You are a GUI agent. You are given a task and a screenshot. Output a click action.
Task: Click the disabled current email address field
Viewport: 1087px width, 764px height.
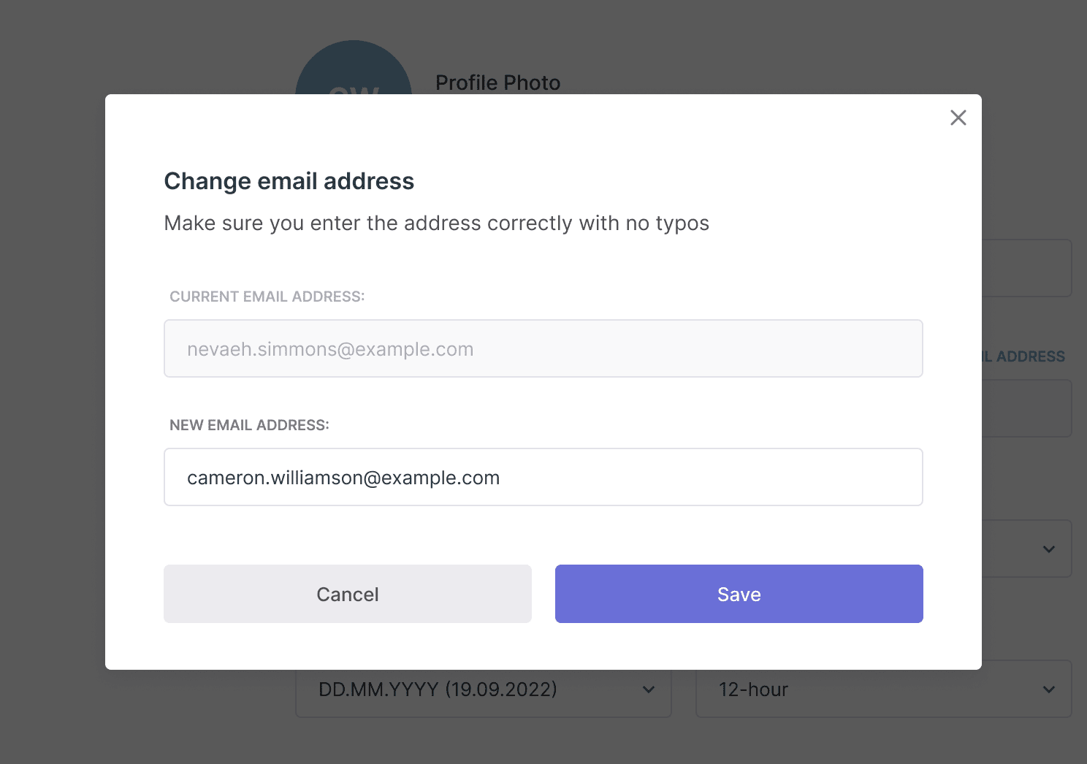click(x=543, y=348)
